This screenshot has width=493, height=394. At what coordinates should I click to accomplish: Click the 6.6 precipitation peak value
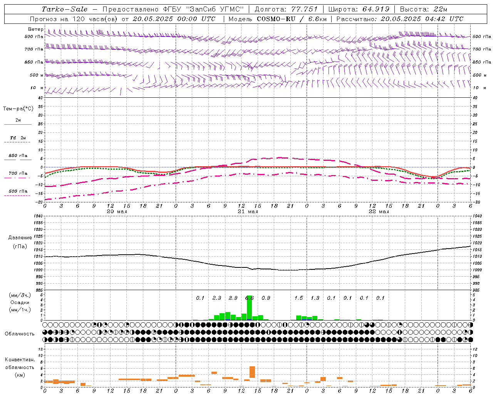[x=249, y=298]
